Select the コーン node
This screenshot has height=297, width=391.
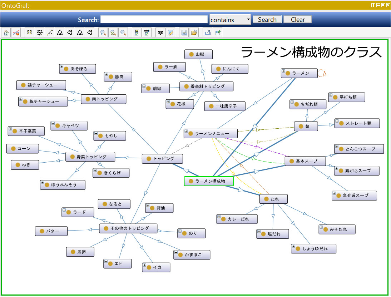click(x=23, y=149)
